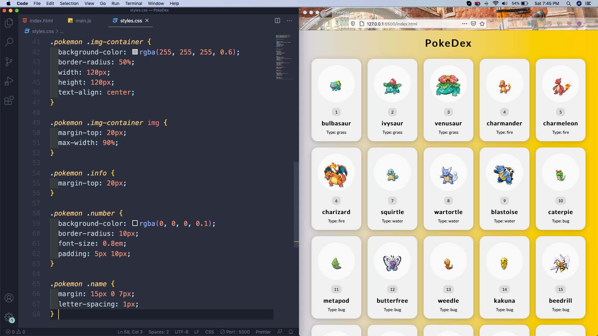Open the Wi-Fi menu
This screenshot has height=336, width=598.
(x=496, y=3)
